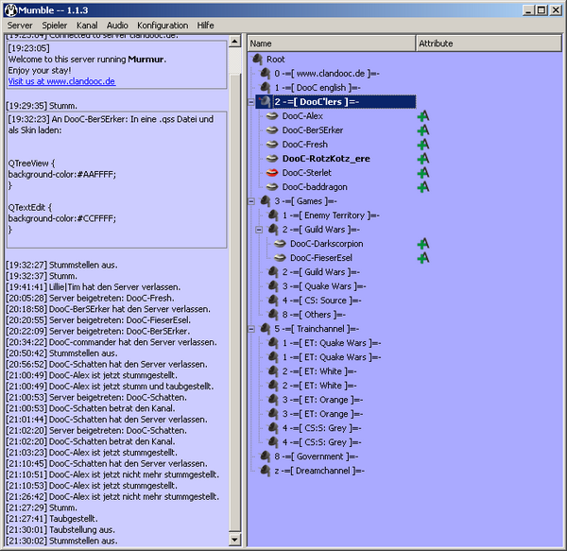
Task: Minimize the Mumble window
Action: (x=528, y=10)
